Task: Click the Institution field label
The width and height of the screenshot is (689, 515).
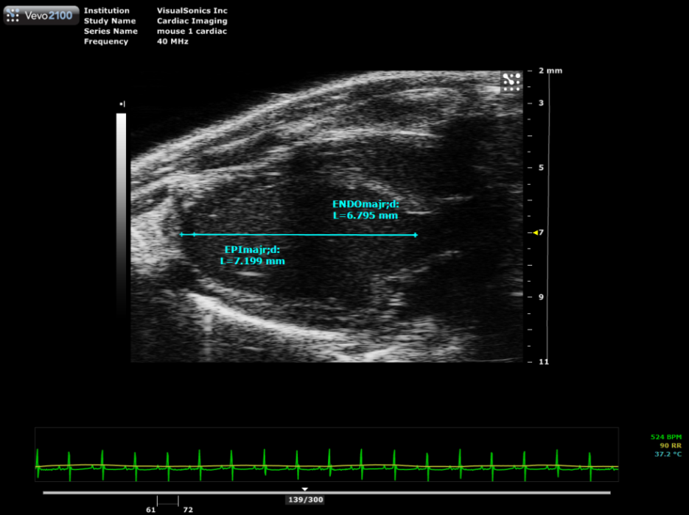Action: (x=107, y=10)
